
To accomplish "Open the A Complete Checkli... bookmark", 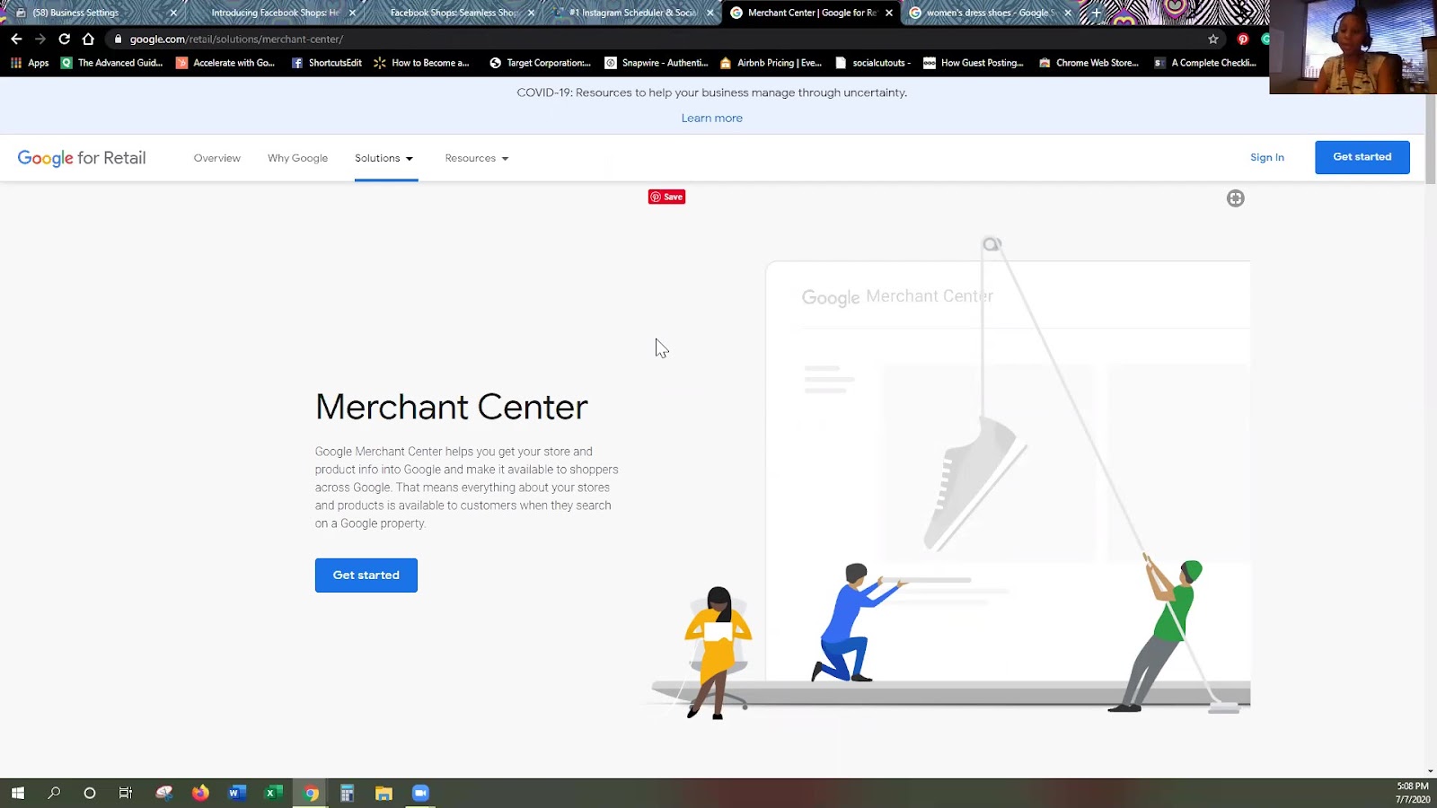I will click(1205, 63).
